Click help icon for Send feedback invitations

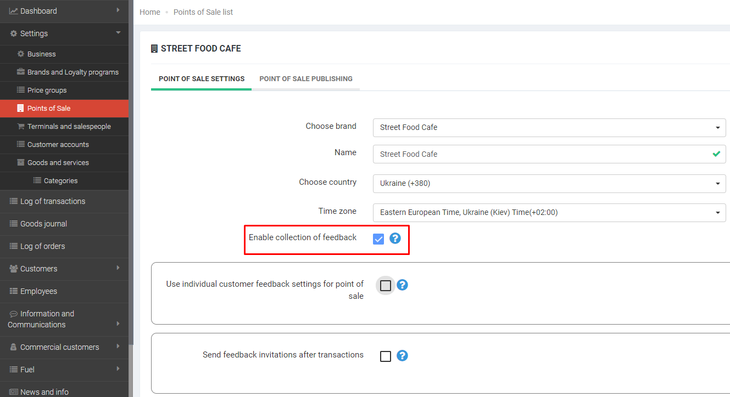tap(402, 356)
